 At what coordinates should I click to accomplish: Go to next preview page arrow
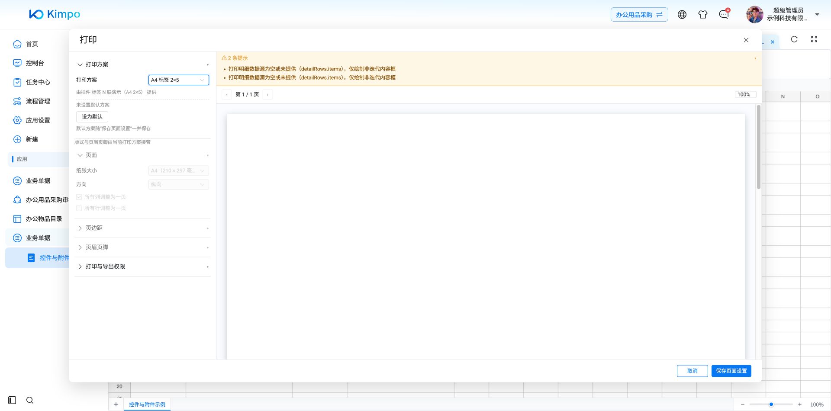267,94
